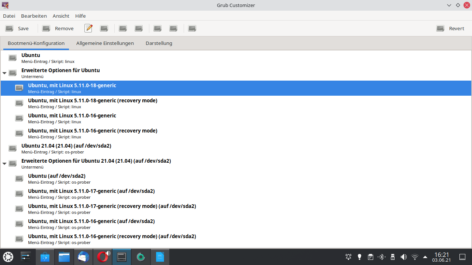Open the notifications bell in system tray
The image size is (472, 265).
(348, 257)
